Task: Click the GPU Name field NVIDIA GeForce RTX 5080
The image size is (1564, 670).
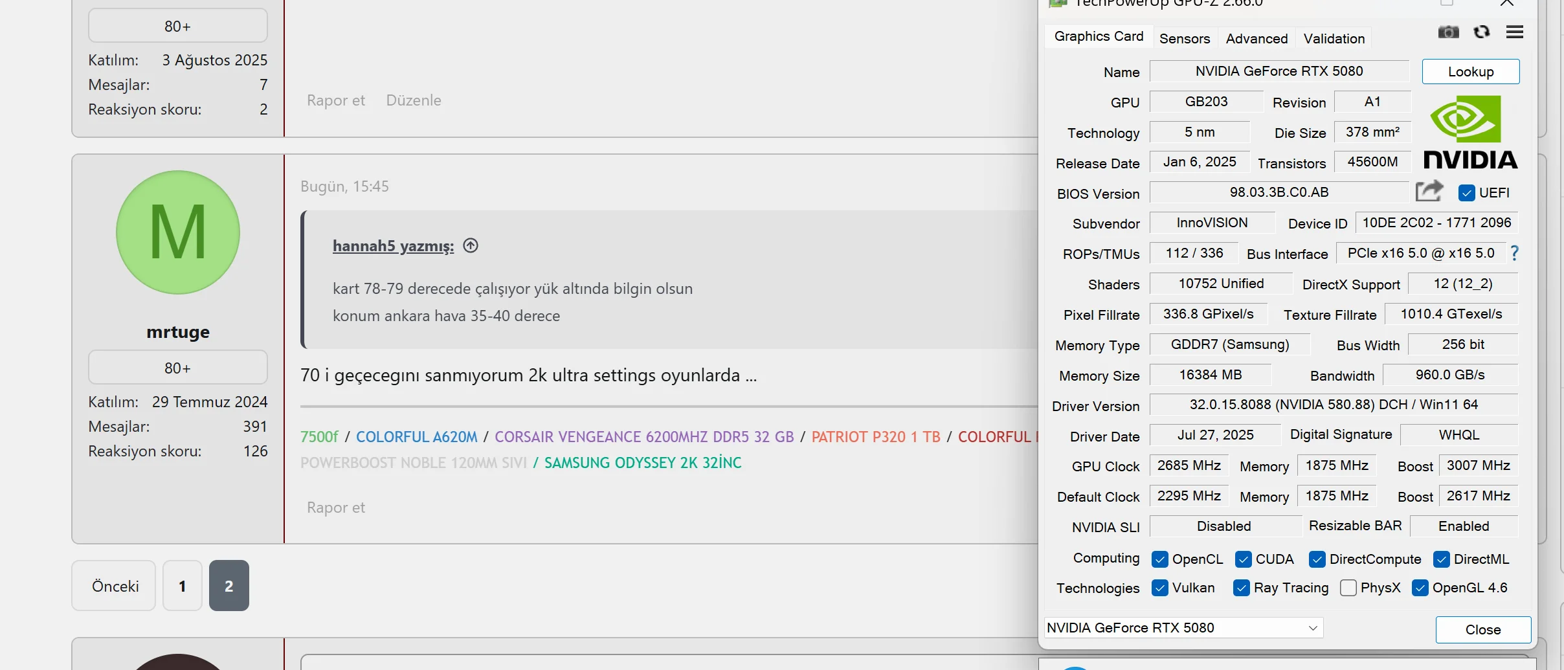Action: [x=1279, y=71]
